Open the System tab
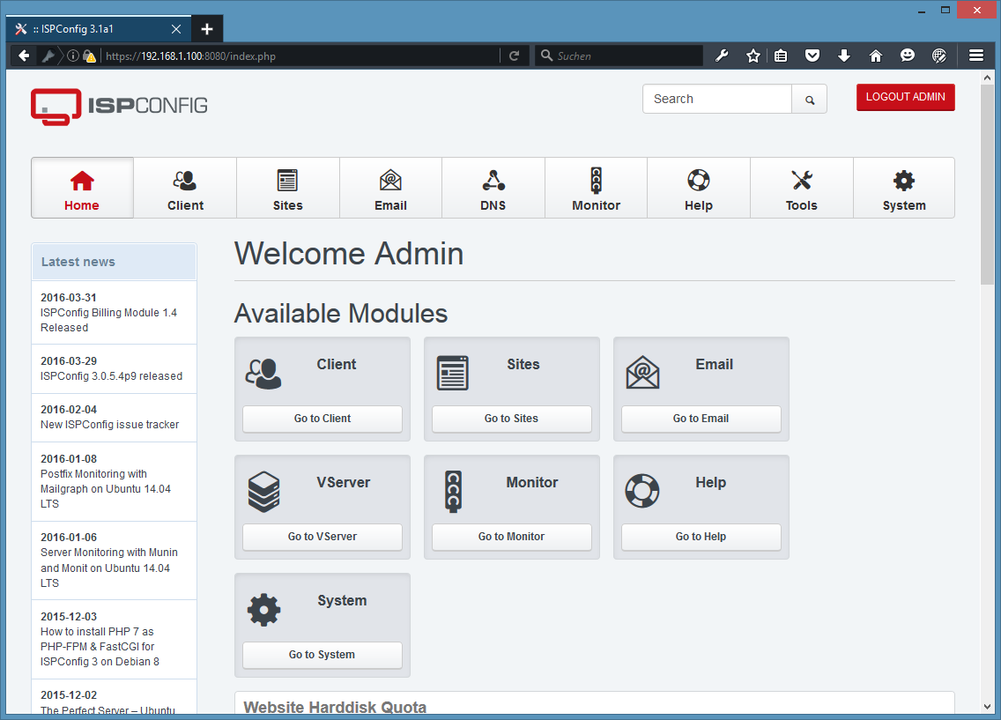The height and width of the screenshot is (720, 1001). click(x=904, y=189)
